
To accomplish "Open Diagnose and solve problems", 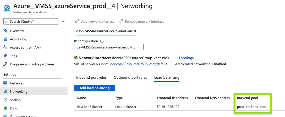I will (x=32, y=64).
